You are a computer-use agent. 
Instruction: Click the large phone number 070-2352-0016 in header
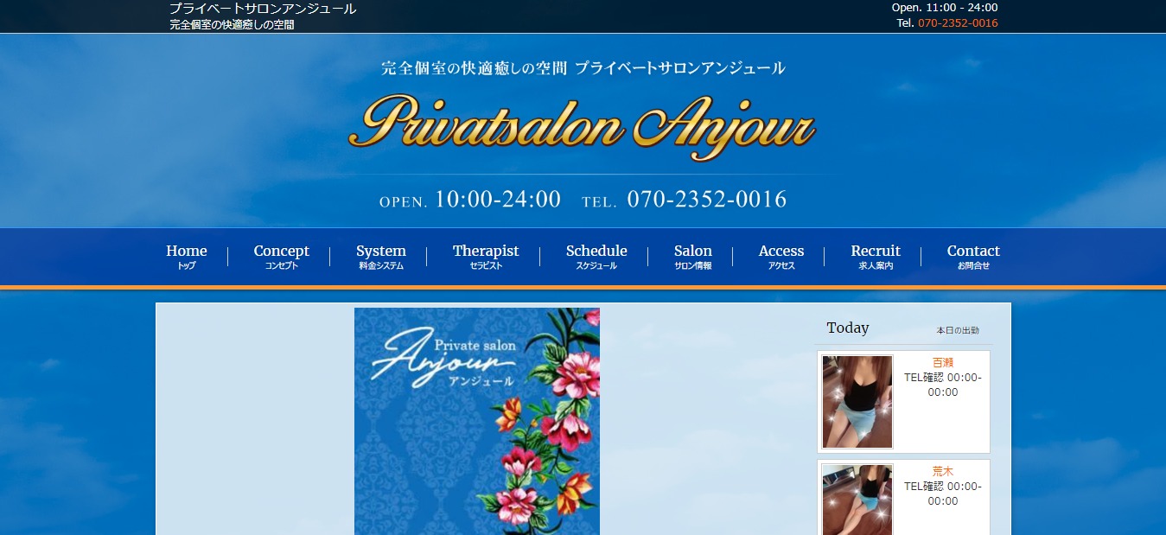[709, 199]
